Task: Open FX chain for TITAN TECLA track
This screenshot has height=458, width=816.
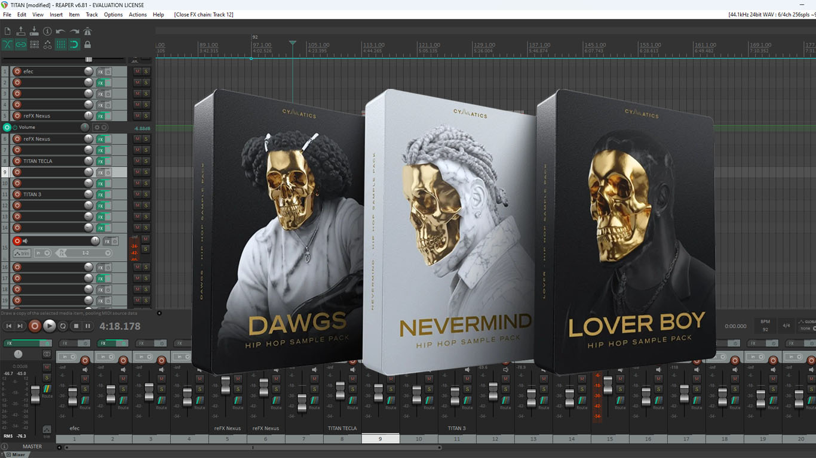Action: [100, 161]
